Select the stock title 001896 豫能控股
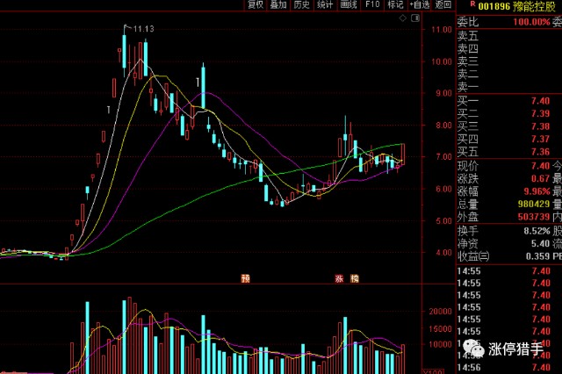The image size is (562, 374). [517, 6]
